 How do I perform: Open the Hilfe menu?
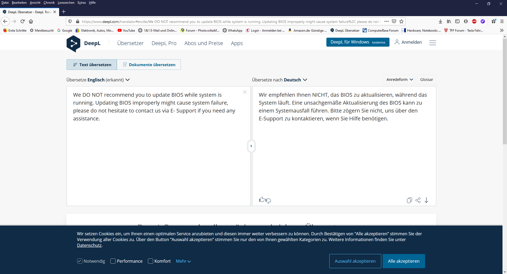tap(92, 3)
